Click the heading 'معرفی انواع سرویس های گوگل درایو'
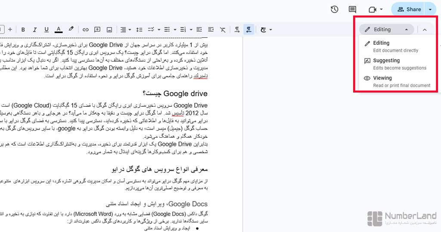Viewport: 441px width, 232px height. coord(159,169)
